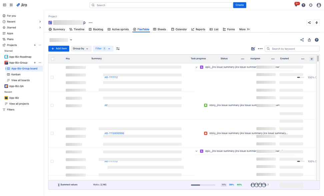Click the top Search field
324x196 pixels.
[161, 5]
